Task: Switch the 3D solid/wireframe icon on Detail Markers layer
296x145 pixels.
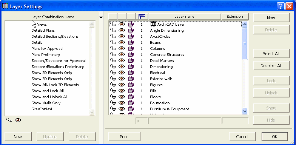Action: tap(131, 60)
